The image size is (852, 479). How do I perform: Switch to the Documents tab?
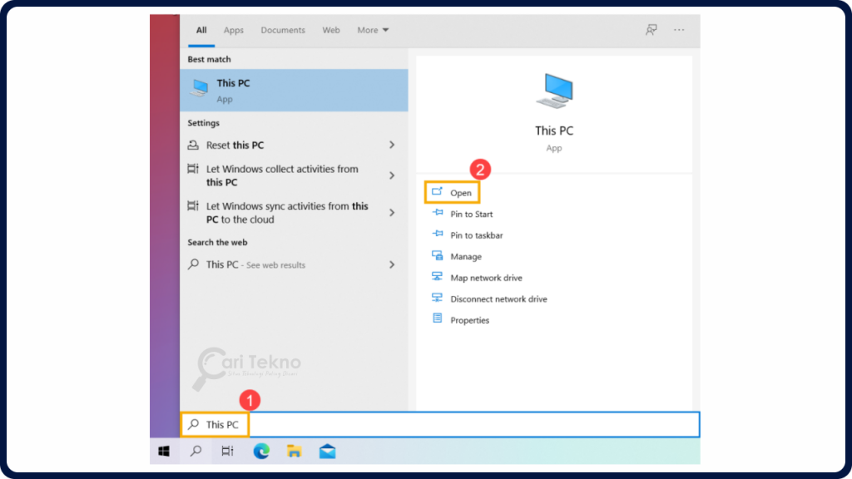(282, 29)
